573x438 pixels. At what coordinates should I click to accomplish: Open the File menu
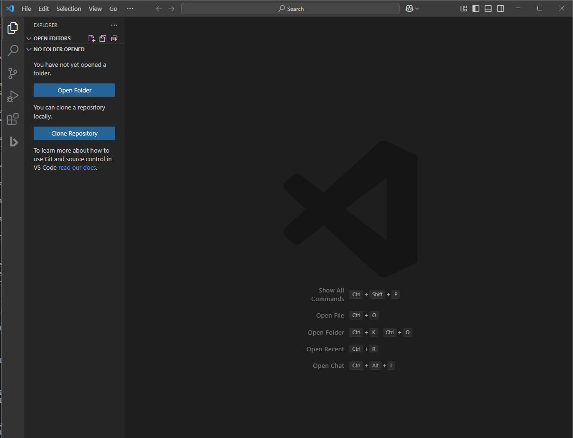point(27,9)
